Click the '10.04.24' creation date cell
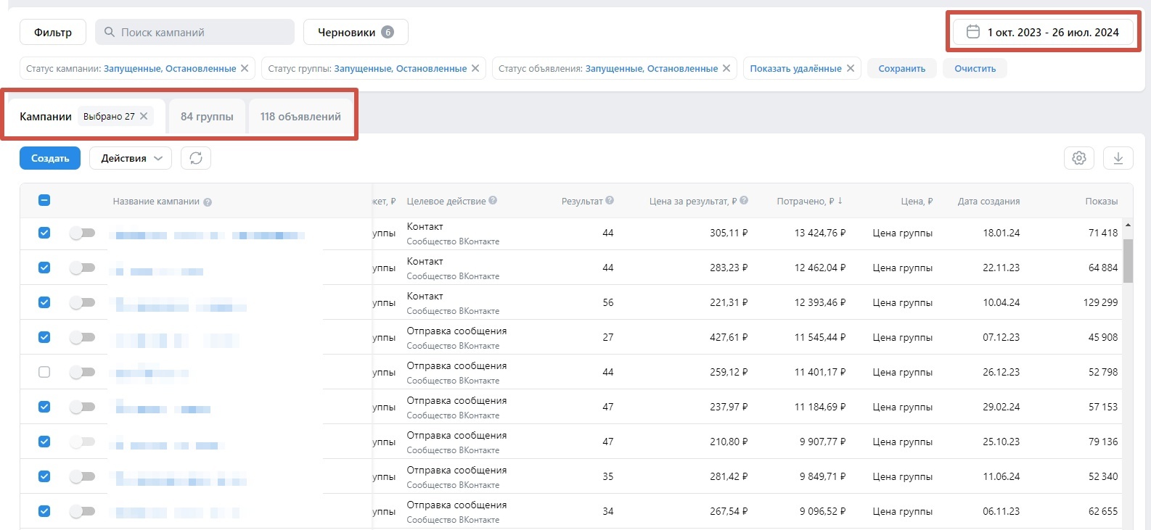The width and height of the screenshot is (1151, 530). pyautogui.click(x=1002, y=302)
